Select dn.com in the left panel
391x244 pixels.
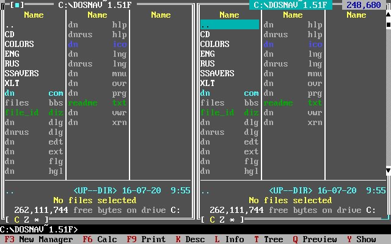34,93
